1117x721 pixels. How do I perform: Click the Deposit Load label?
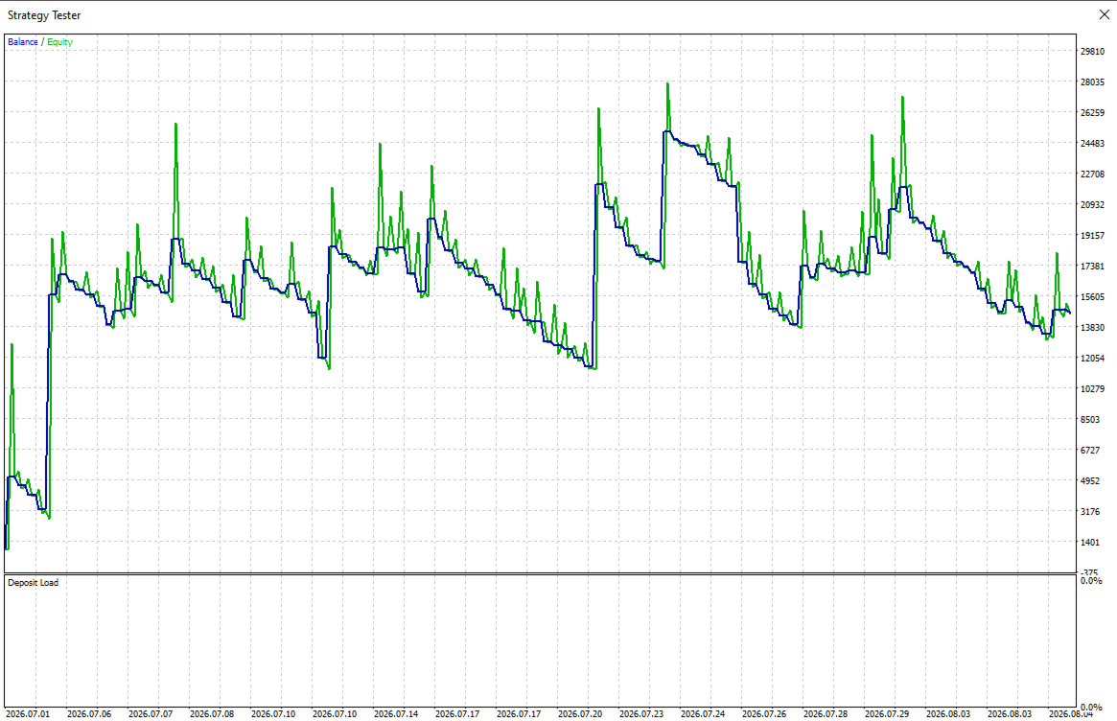pyautogui.click(x=33, y=583)
